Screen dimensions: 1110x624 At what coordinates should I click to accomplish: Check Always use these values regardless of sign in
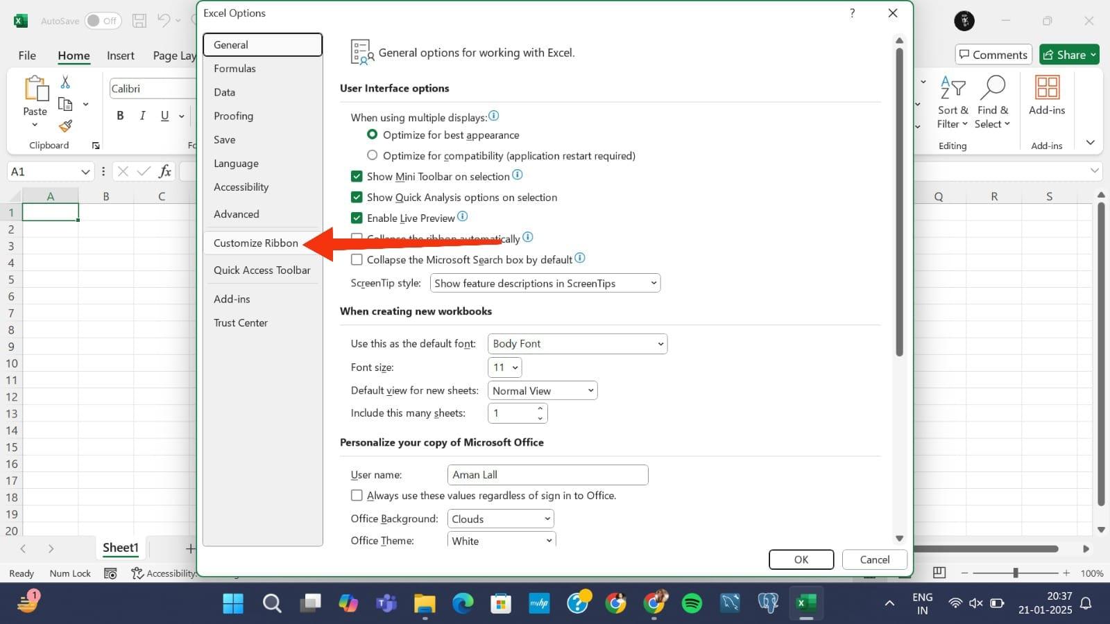tap(357, 495)
